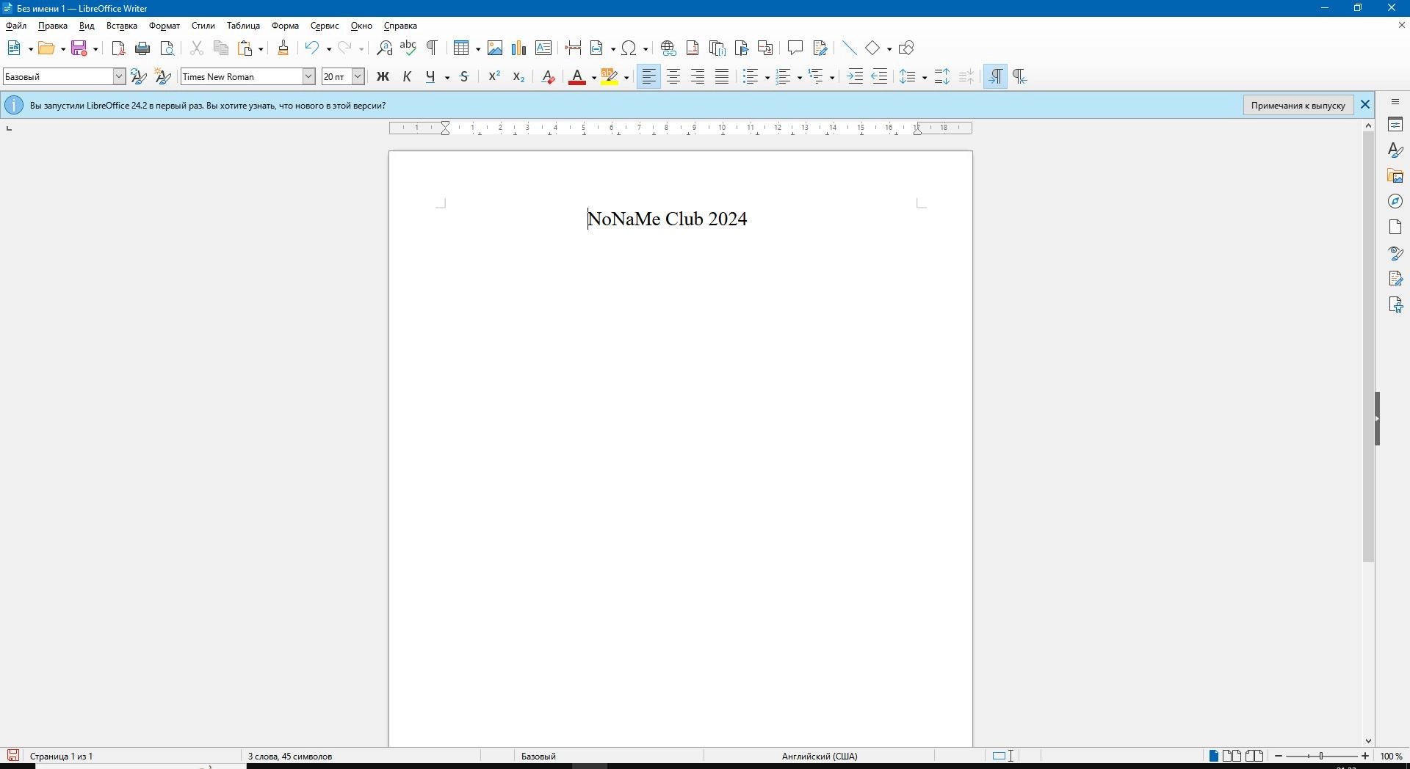The height and width of the screenshot is (769, 1410).
Task: Clear direct formatting
Action: coord(548,77)
